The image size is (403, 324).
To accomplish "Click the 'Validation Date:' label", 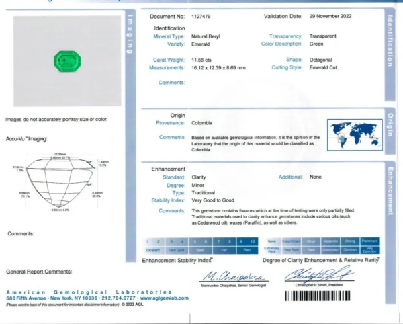I will [283, 16].
